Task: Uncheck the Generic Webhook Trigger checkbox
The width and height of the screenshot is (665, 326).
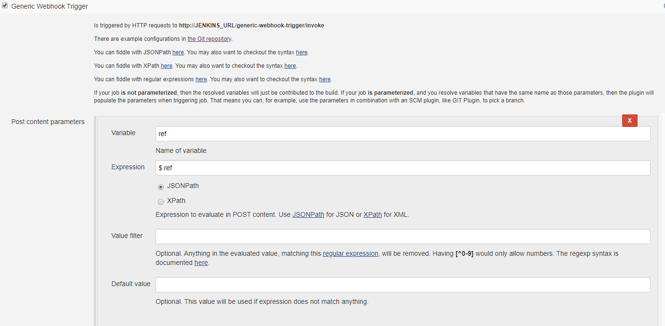Action: click(x=5, y=6)
